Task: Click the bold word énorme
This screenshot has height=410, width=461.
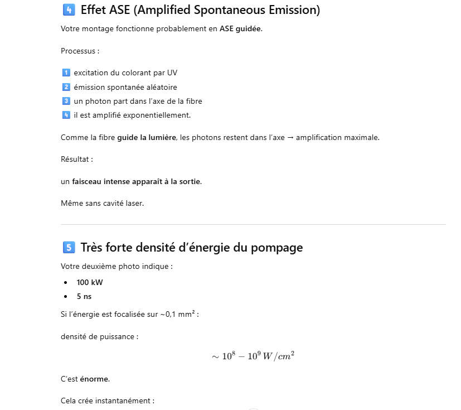Action: tap(94, 379)
